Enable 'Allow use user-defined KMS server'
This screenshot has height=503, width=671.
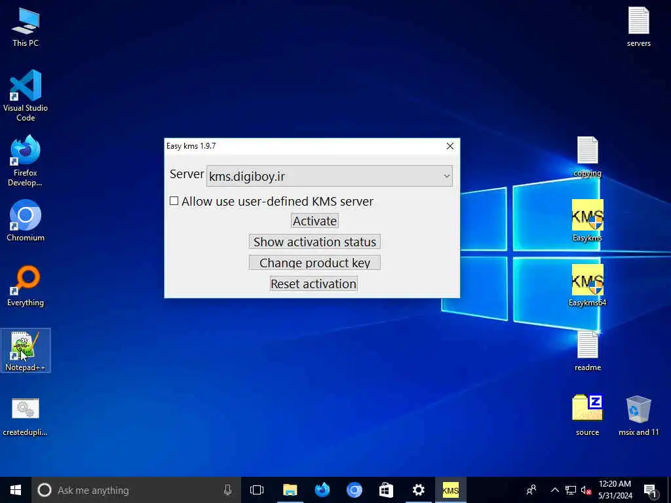click(174, 201)
